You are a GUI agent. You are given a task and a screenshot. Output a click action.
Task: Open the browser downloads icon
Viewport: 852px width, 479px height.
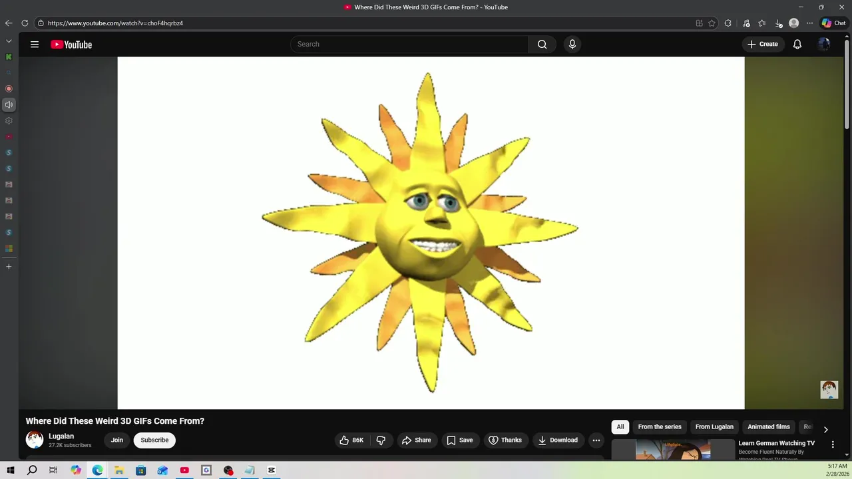[778, 23]
